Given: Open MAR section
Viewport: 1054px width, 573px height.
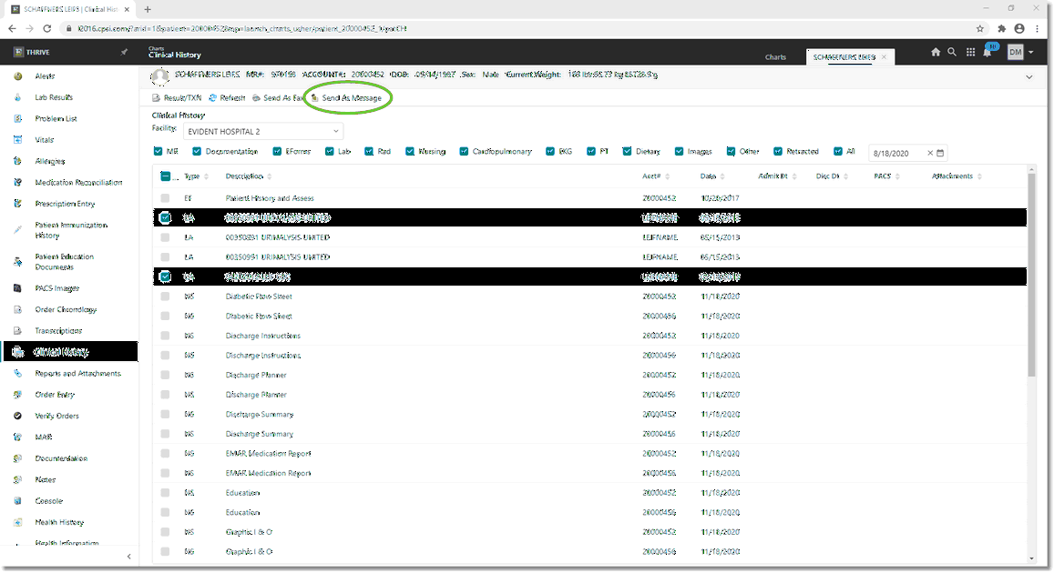Looking at the screenshot, I should [43, 437].
